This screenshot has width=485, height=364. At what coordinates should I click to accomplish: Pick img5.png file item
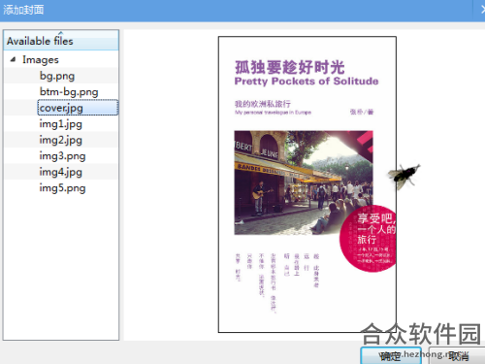tap(62, 188)
